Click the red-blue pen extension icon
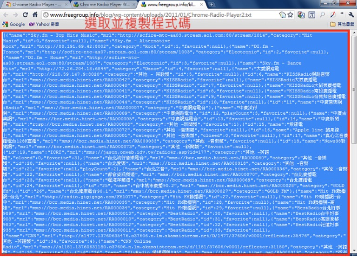The width and height of the screenshot is (358, 258). coord(333,15)
